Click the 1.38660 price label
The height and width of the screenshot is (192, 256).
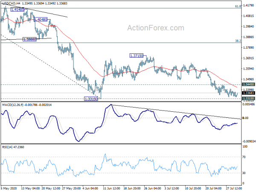pos(29,39)
